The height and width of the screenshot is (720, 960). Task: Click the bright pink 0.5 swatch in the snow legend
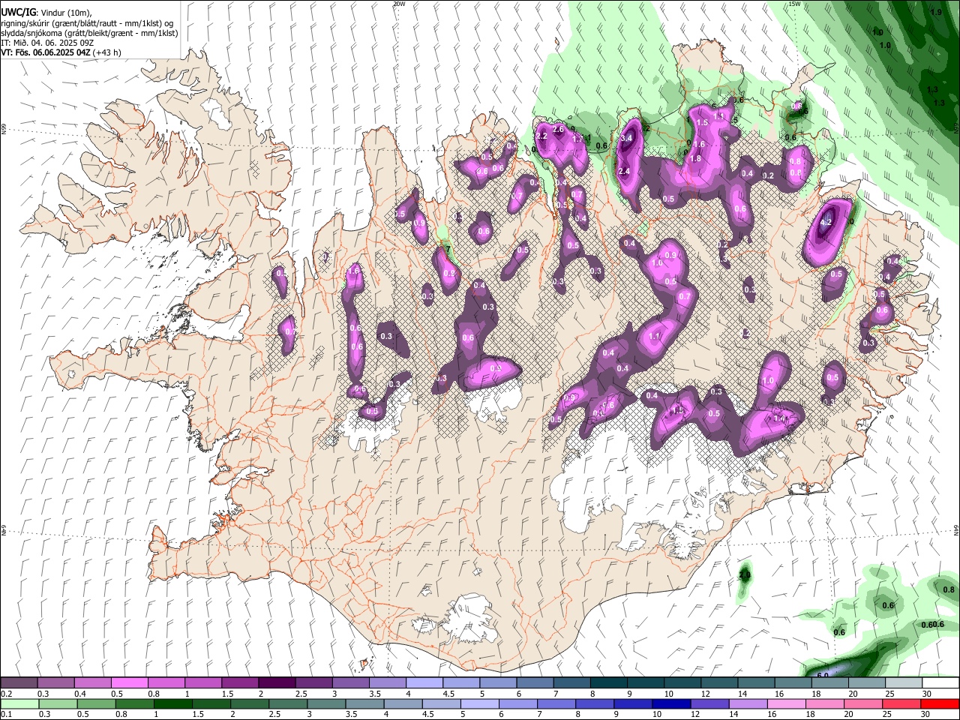click(129, 683)
